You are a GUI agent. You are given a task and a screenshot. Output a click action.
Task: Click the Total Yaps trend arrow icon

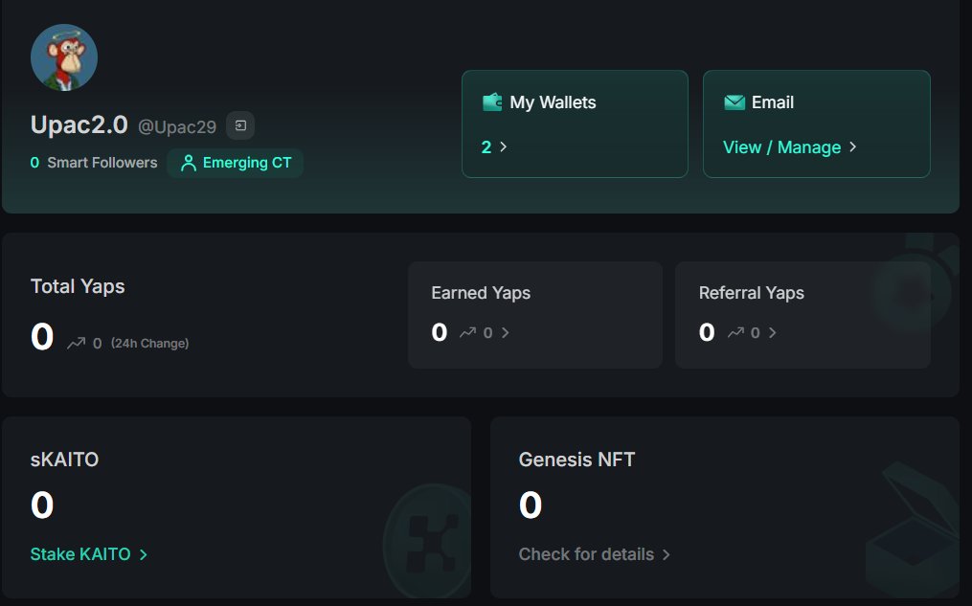(77, 343)
